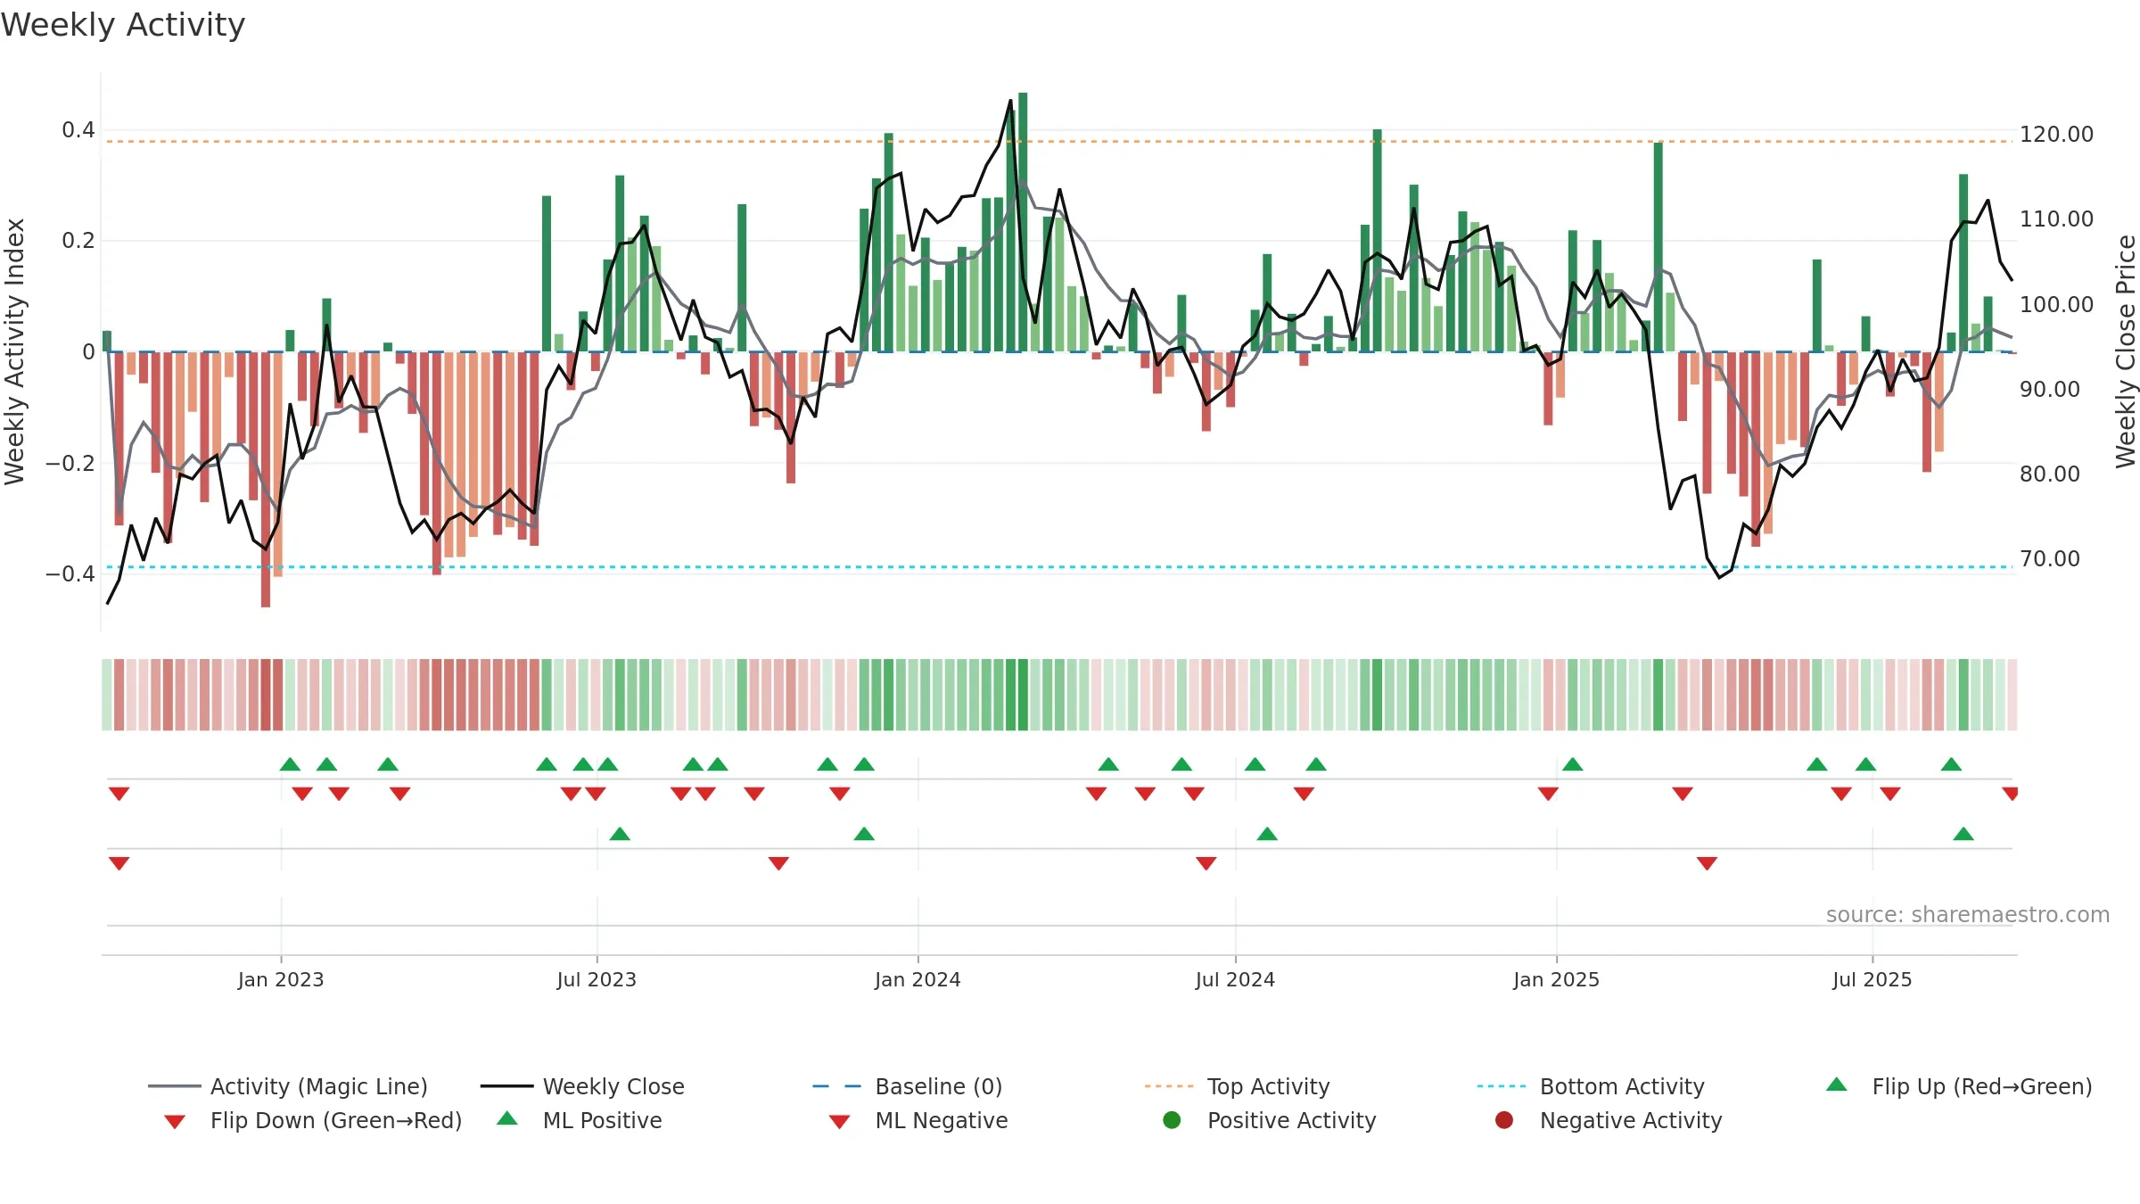Click the flip-up marker just after Jan 2025
The width and height of the screenshot is (2140, 1204).
coord(1573,764)
